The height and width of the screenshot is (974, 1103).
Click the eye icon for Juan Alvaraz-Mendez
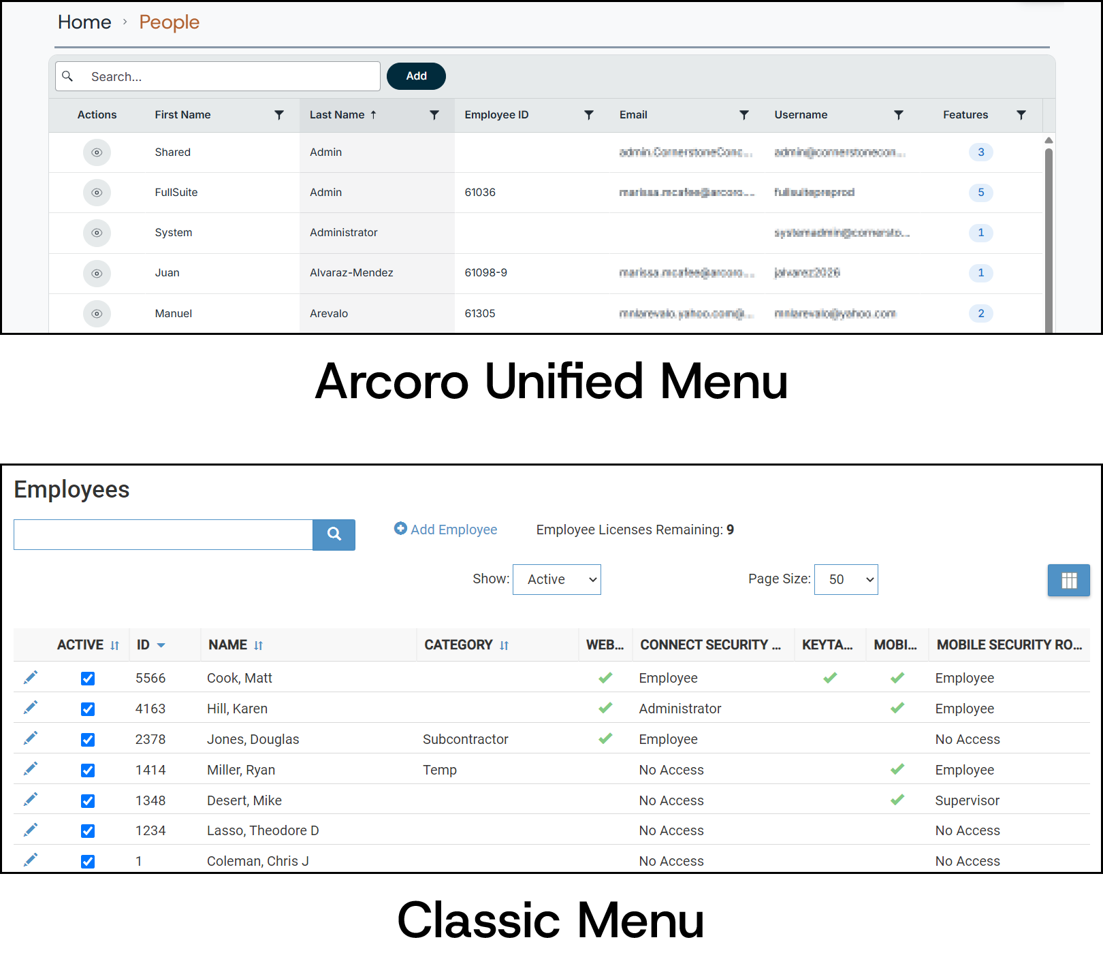97,274
